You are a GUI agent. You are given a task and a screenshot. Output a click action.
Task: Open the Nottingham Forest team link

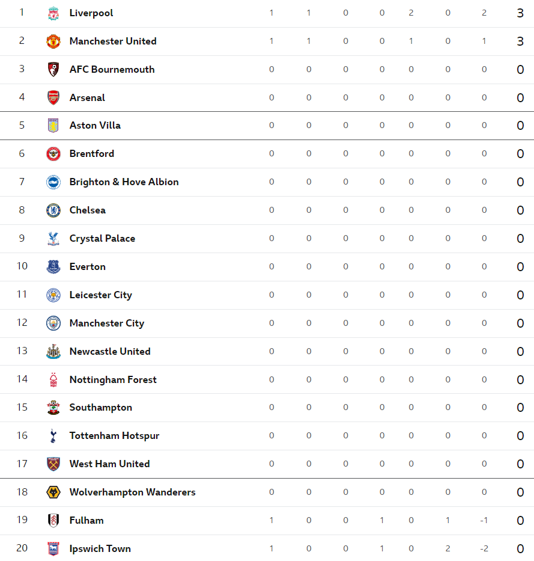[x=113, y=380]
